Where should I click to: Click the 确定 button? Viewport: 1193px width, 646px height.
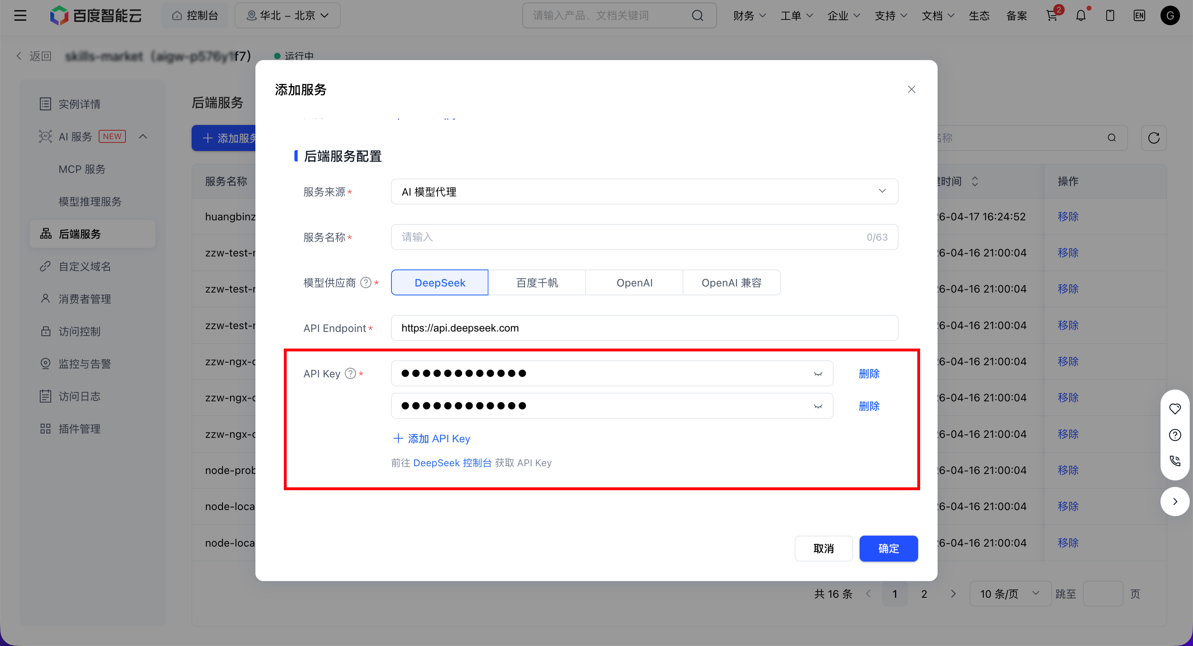click(x=888, y=548)
